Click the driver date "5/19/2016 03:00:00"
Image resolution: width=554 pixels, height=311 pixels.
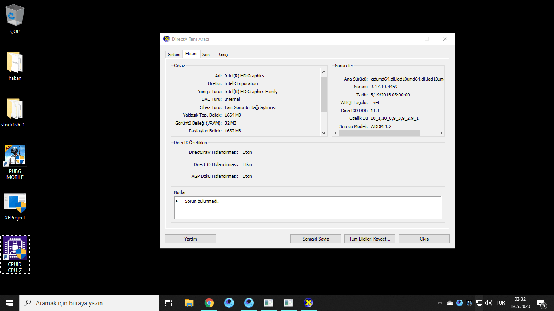click(390, 95)
